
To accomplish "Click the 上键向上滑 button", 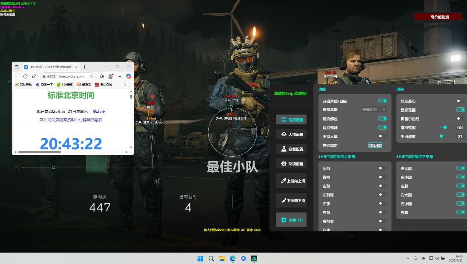I will point(291,181).
